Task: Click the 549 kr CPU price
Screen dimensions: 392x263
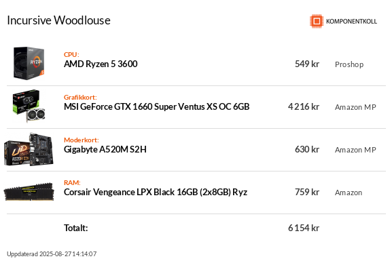Action: tap(307, 64)
